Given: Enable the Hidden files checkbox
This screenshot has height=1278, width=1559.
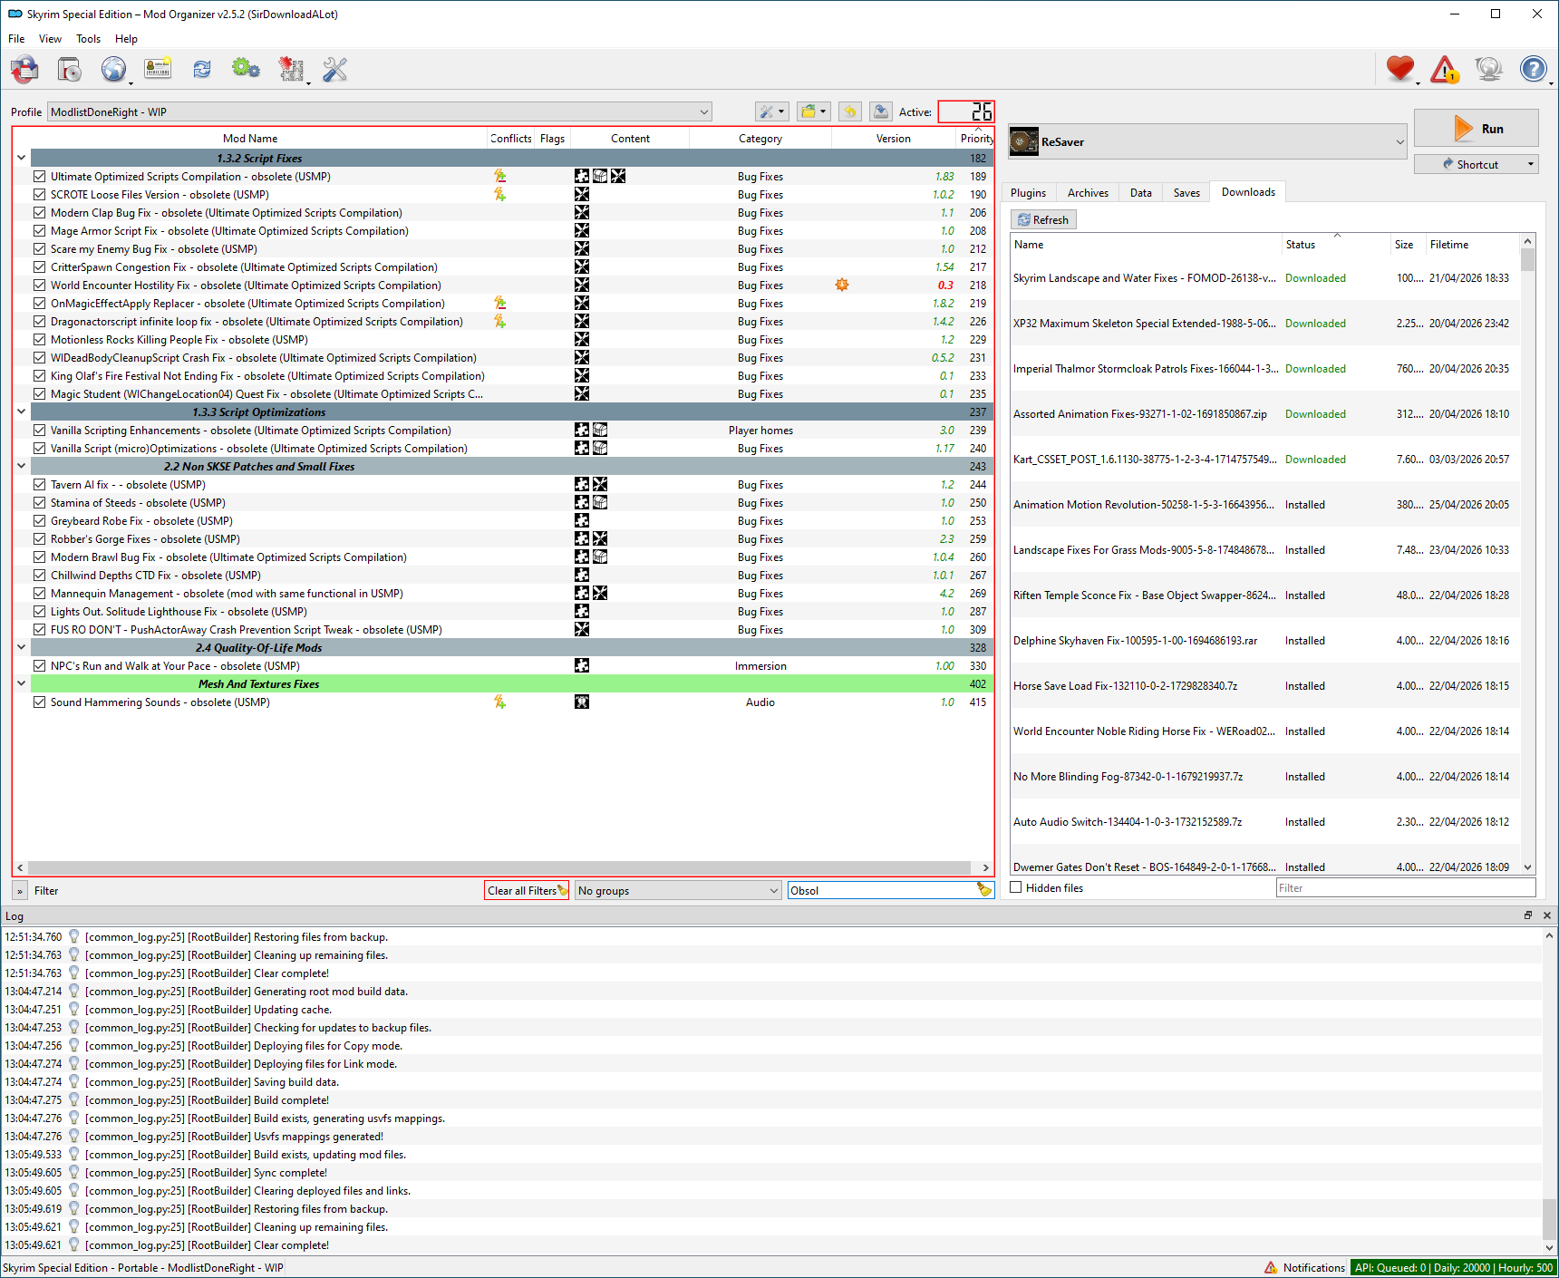Looking at the screenshot, I should 1016,888.
